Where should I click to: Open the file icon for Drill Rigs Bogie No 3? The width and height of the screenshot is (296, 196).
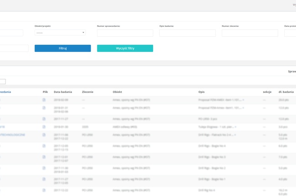44,157
